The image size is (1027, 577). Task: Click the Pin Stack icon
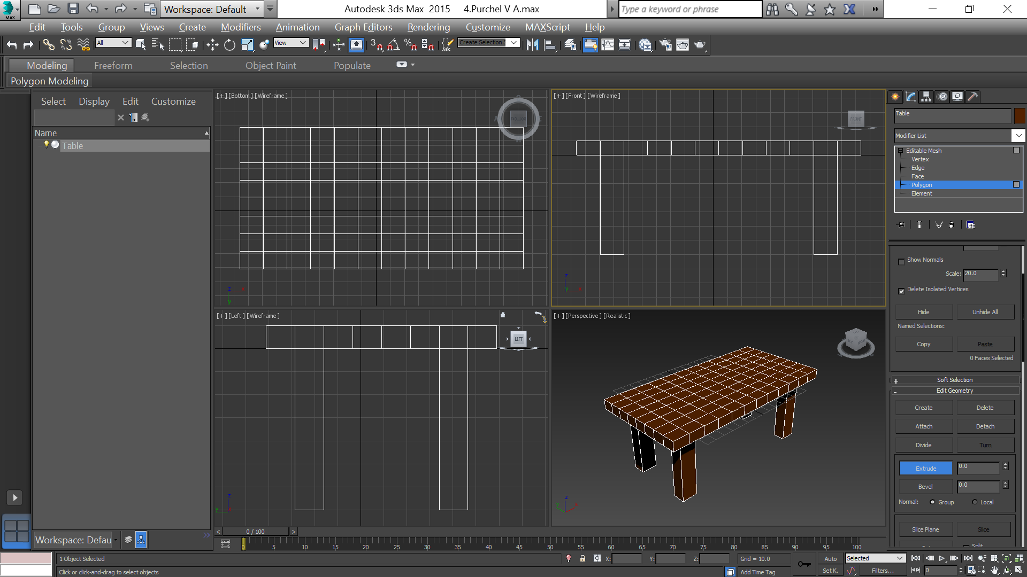[901, 225]
